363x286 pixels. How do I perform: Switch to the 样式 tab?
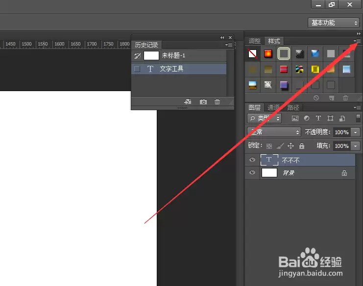[274, 41]
